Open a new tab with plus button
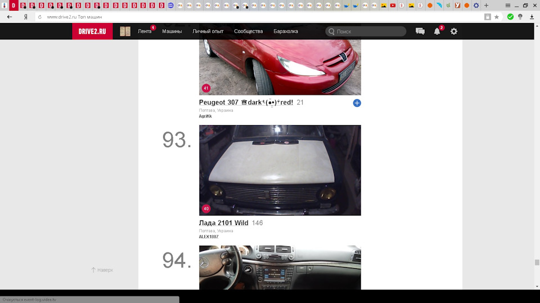 click(x=486, y=6)
